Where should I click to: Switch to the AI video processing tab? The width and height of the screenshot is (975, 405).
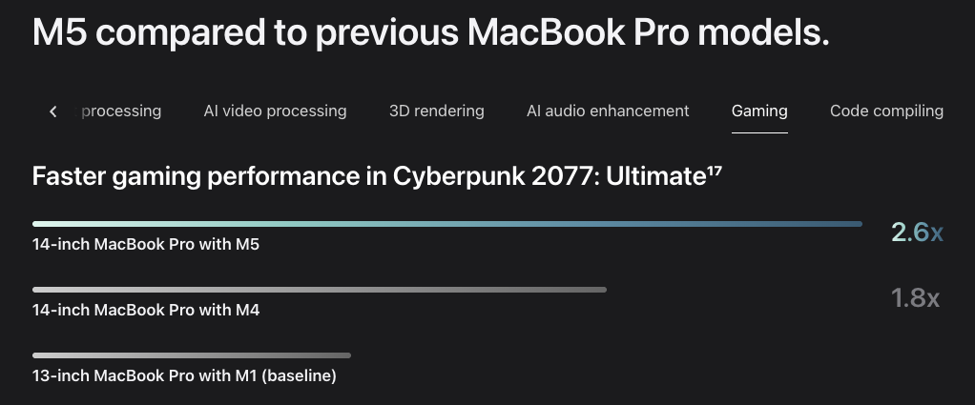click(275, 111)
